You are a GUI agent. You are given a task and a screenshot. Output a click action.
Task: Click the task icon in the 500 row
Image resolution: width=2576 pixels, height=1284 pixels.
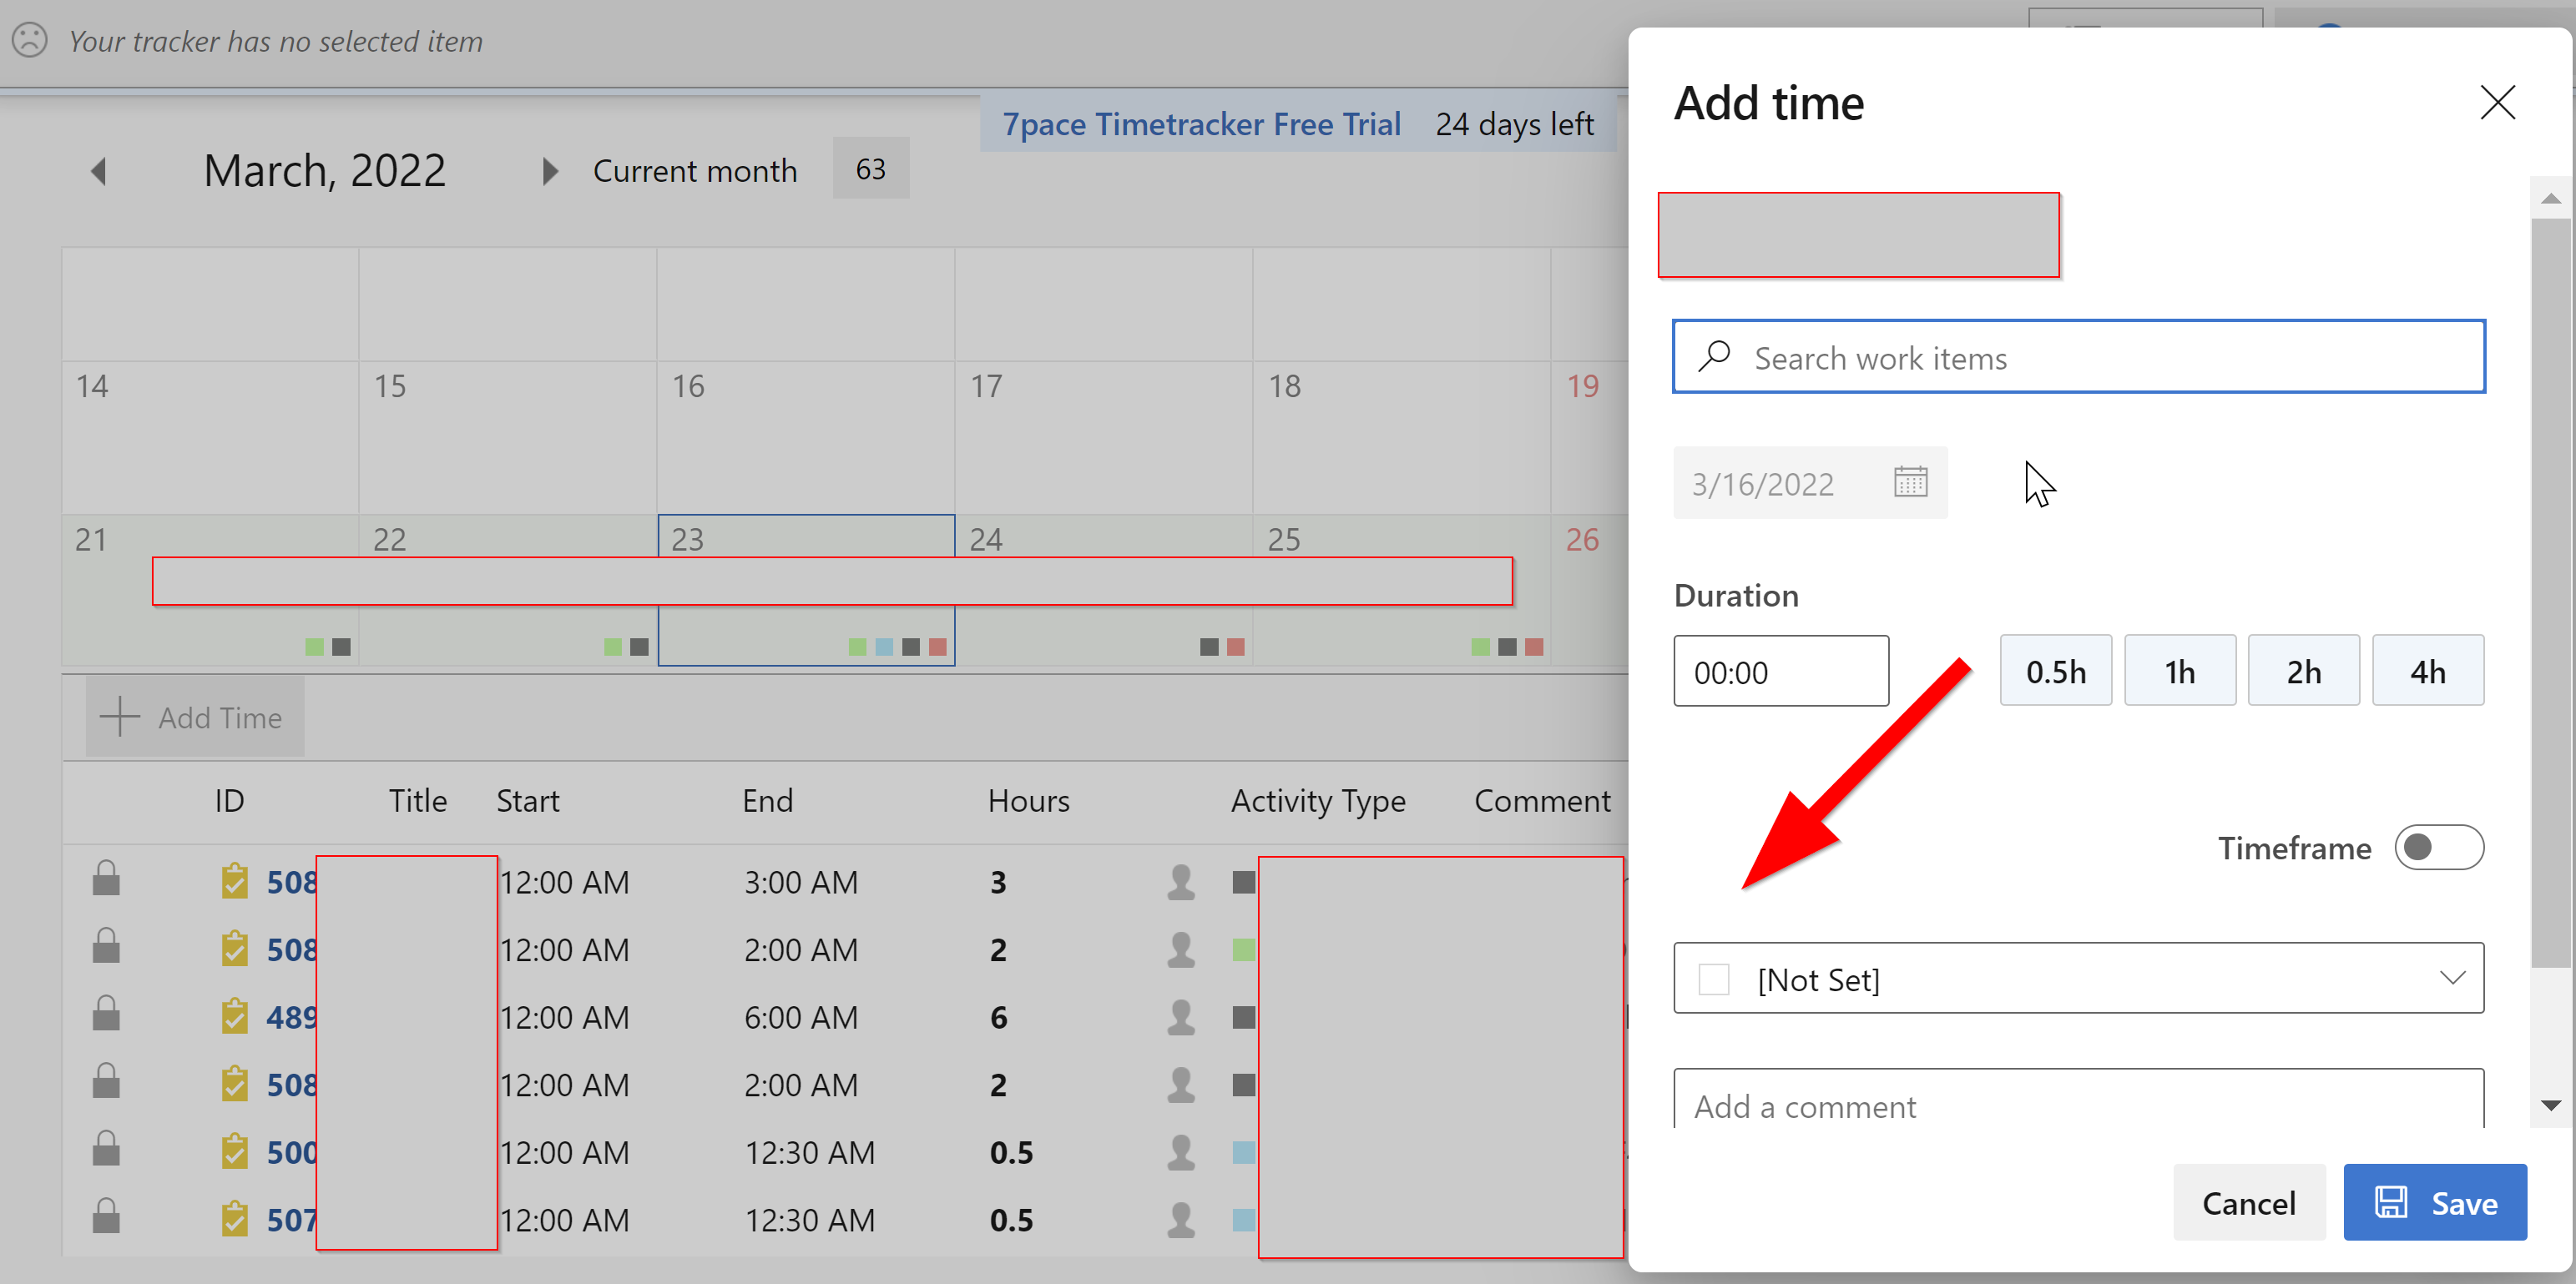(x=234, y=1151)
